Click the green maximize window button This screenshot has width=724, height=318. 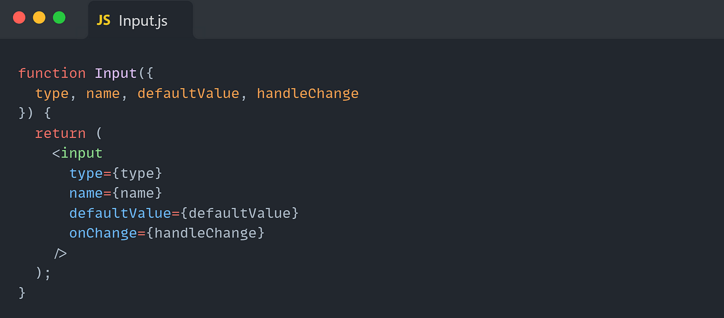(x=59, y=18)
